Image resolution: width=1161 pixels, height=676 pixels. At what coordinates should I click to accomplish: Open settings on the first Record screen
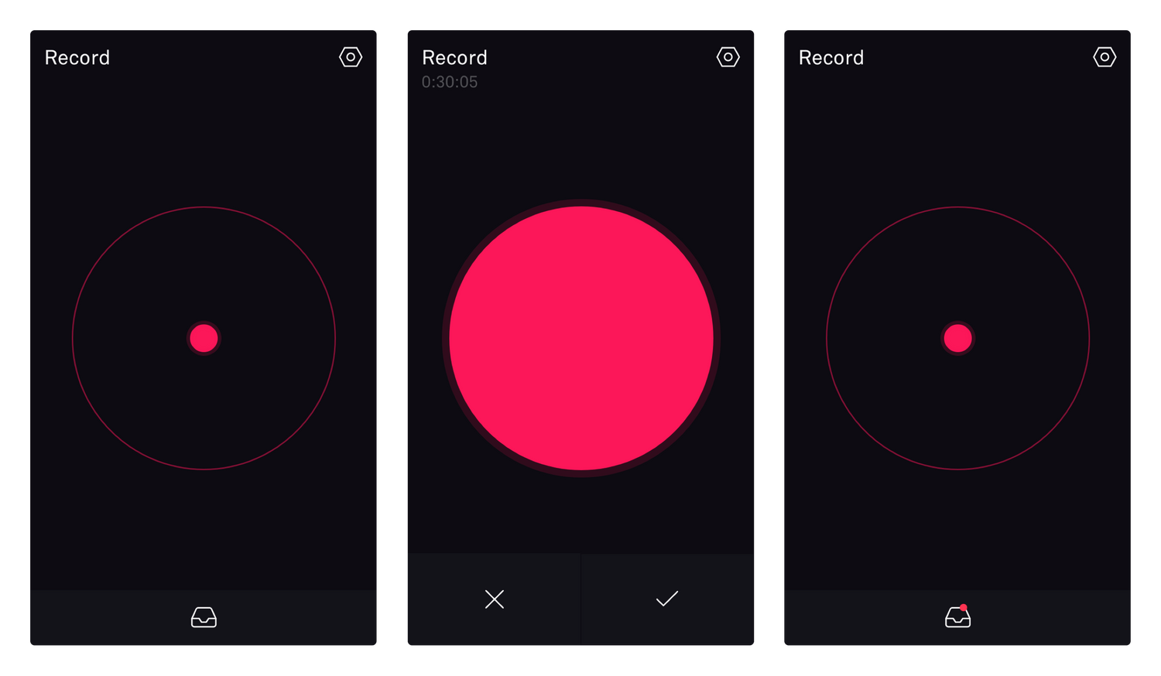click(x=351, y=57)
